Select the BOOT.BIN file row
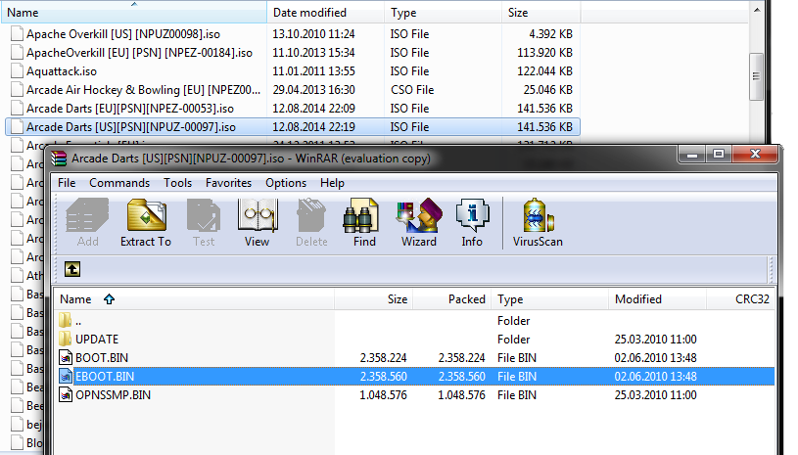Screen dimensions: 798x455 415,357
